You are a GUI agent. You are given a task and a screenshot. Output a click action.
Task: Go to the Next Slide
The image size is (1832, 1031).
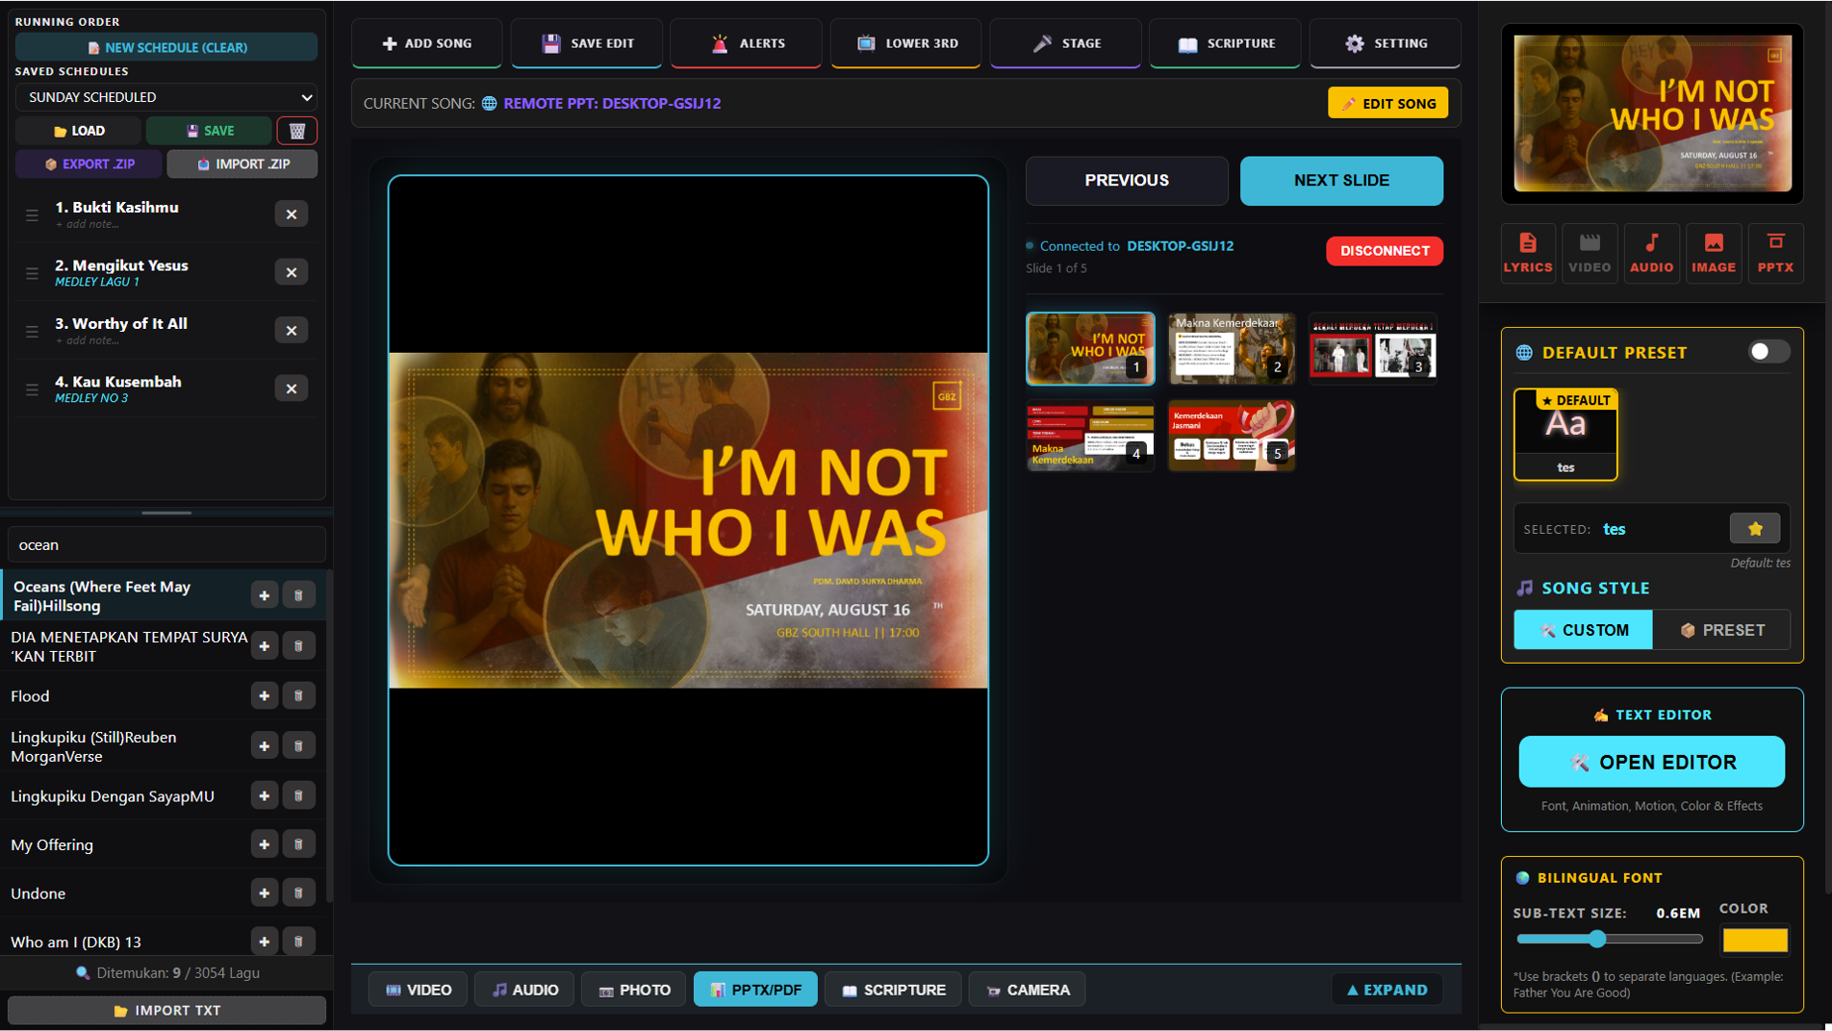[1341, 181]
